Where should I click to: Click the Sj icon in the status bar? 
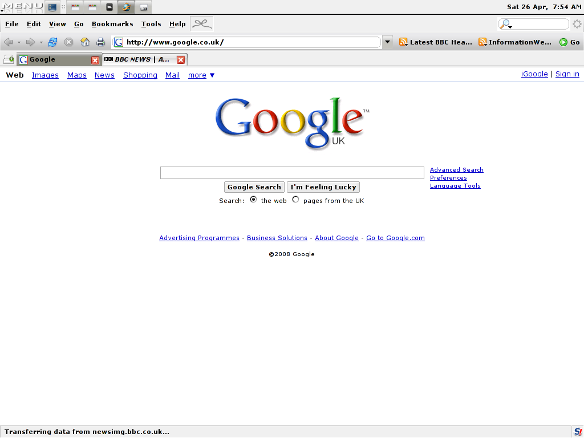coord(578,432)
